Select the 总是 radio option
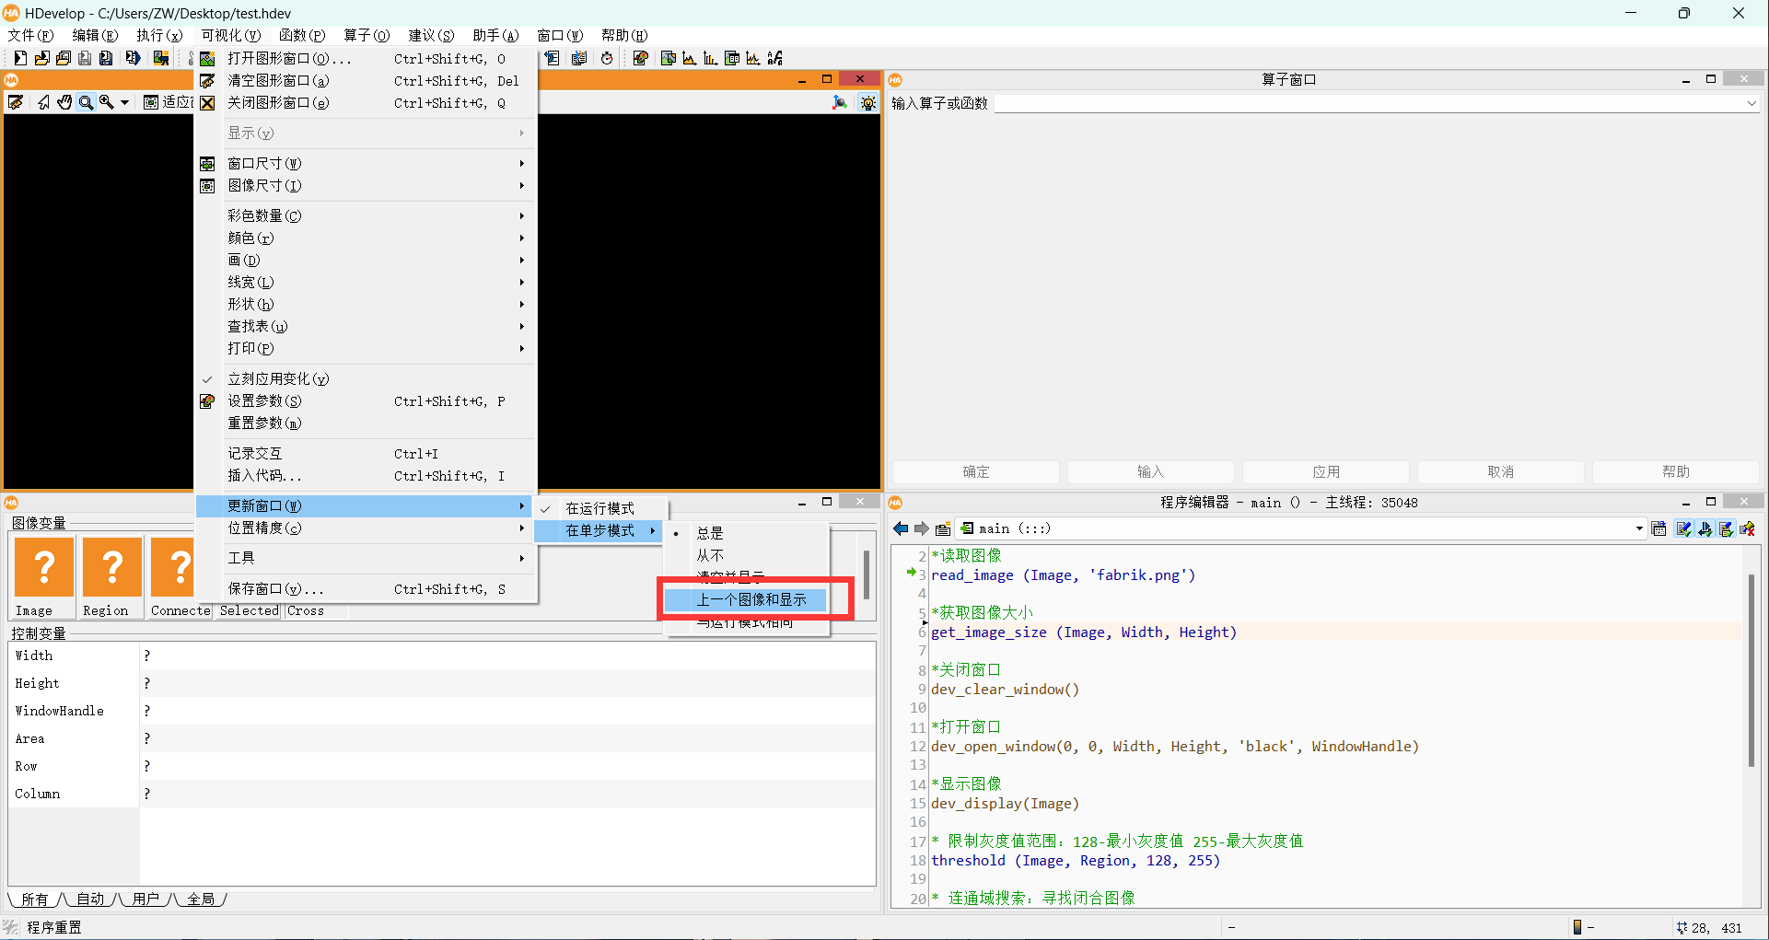Image resolution: width=1769 pixels, height=940 pixels. [710, 533]
